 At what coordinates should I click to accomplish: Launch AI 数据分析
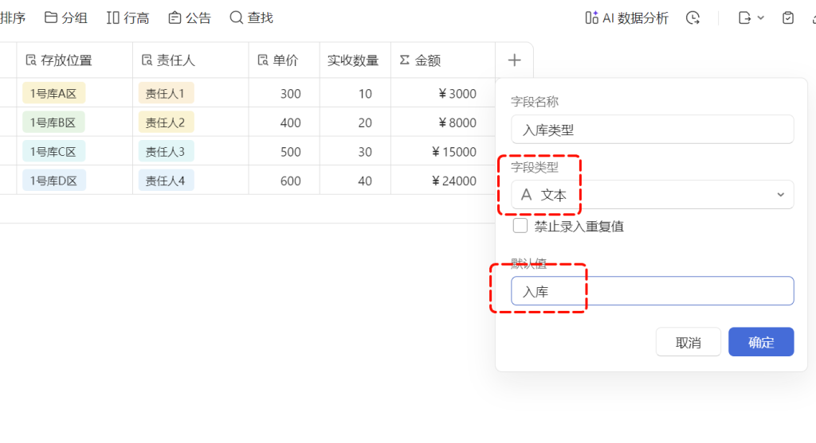[626, 18]
